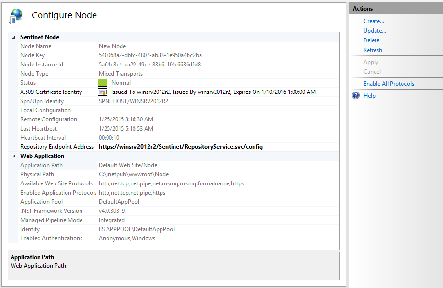
Task: Select the Remote Configuration label
Action: [x=49, y=119]
